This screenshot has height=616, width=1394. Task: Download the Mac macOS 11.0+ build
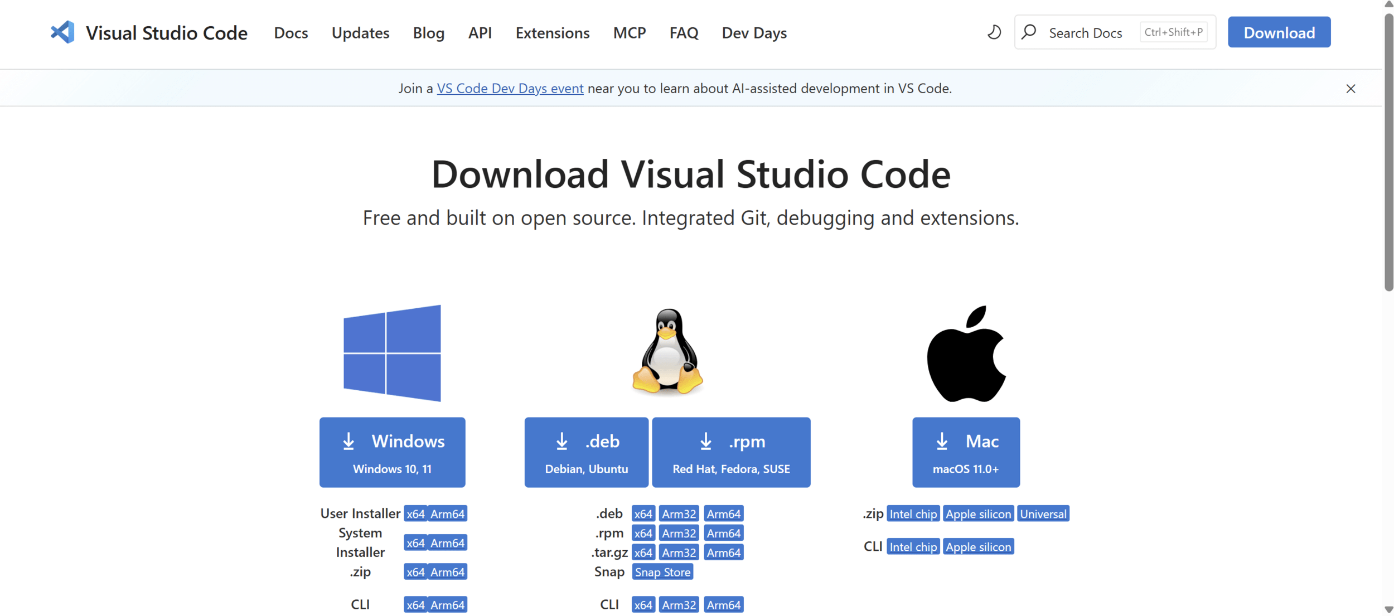(x=966, y=452)
